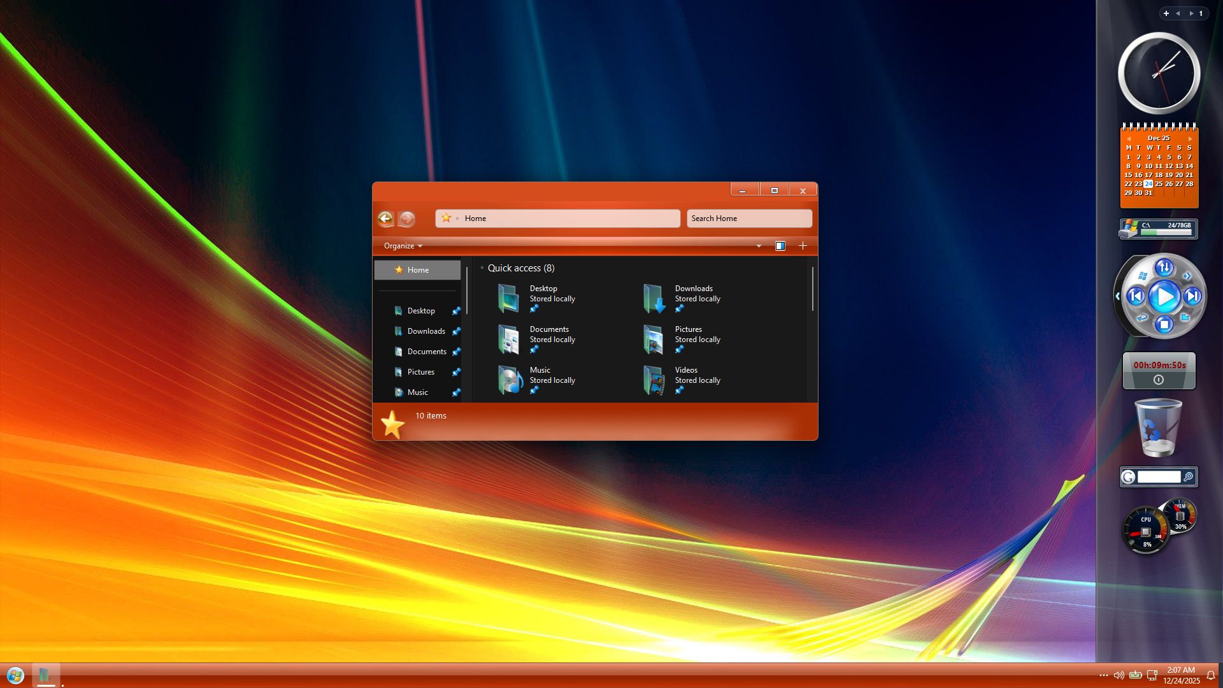The image size is (1223, 688).
Task: Click the power icon on timer gadget
Action: (x=1159, y=380)
